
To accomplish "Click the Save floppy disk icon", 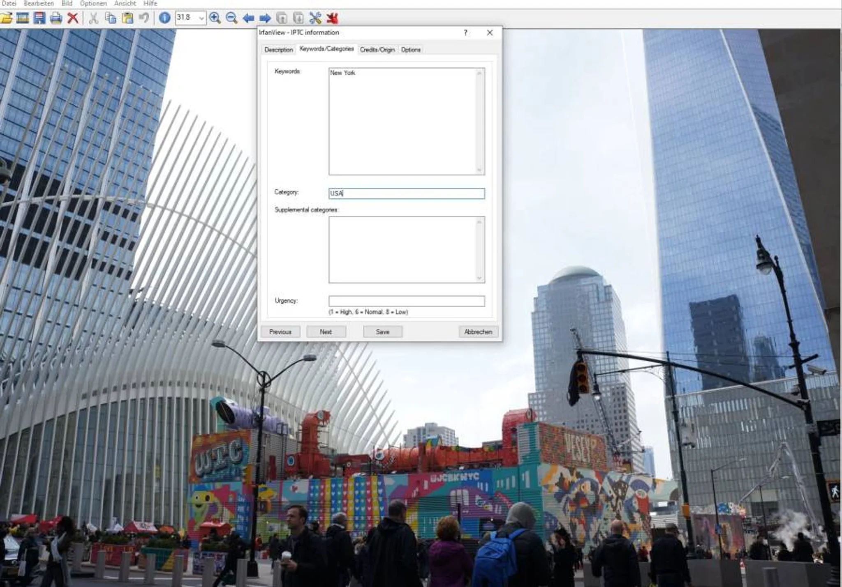I will pos(39,18).
